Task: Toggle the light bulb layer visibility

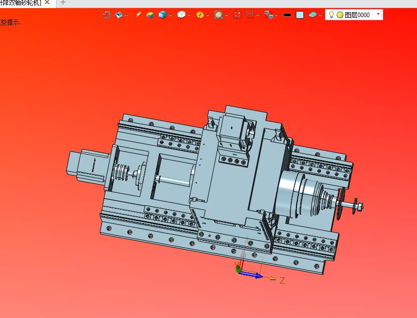Action: (331, 15)
